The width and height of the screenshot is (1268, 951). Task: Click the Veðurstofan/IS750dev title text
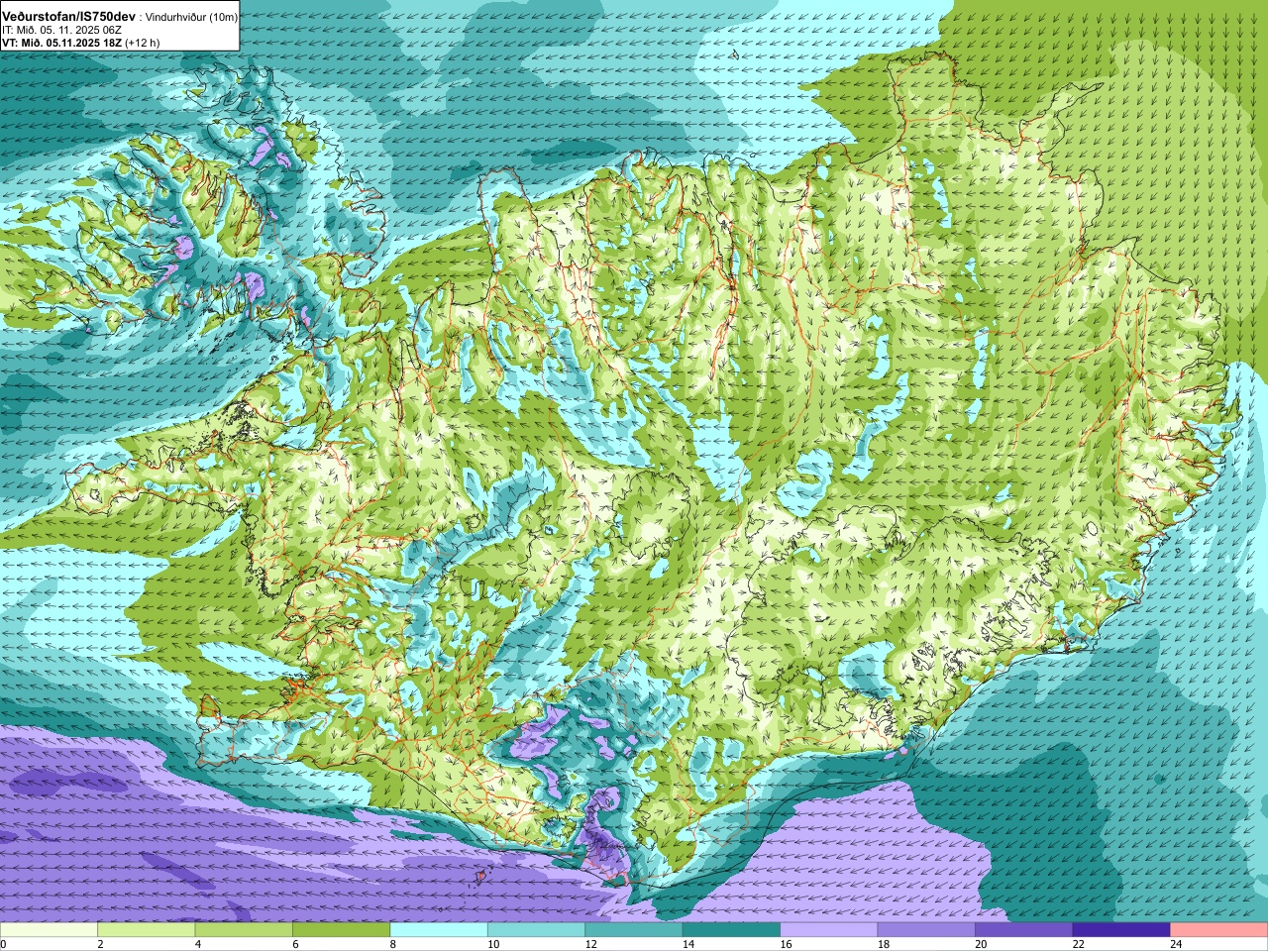click(69, 17)
